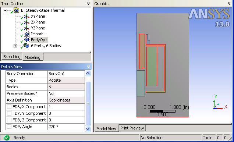Enable the FD9, Angle parameter checkbox

pyautogui.click(x=9, y=127)
